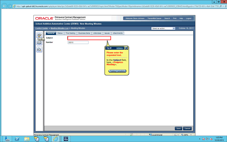Open the Transmittal Queue menu item
This screenshot has height=142, width=227.
tap(154, 18)
